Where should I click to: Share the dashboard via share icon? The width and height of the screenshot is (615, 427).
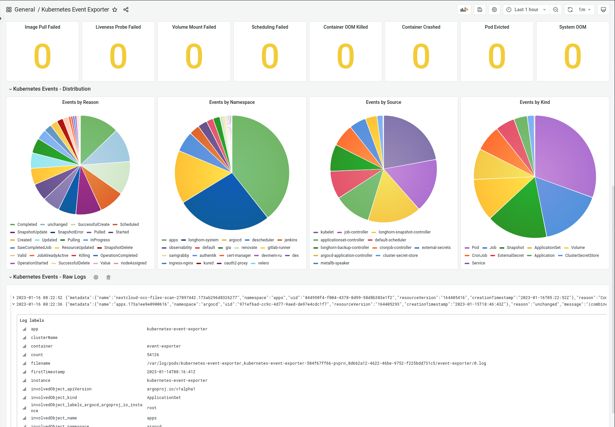126,10
